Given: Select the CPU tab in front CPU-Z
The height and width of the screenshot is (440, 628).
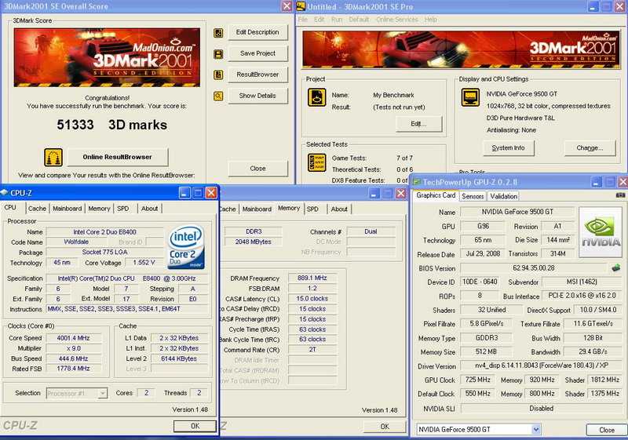Looking at the screenshot, I should (x=10, y=208).
